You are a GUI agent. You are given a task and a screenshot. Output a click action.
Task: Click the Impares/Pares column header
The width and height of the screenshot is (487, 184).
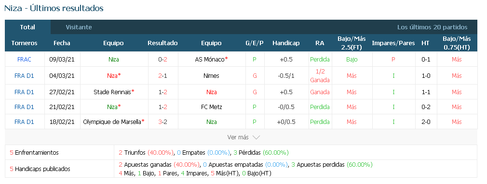pyautogui.click(x=393, y=43)
